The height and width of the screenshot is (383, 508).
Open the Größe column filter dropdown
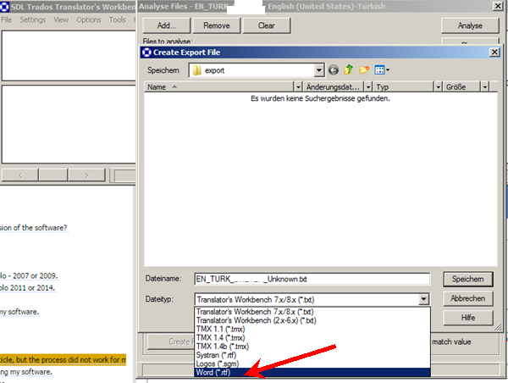click(x=484, y=87)
